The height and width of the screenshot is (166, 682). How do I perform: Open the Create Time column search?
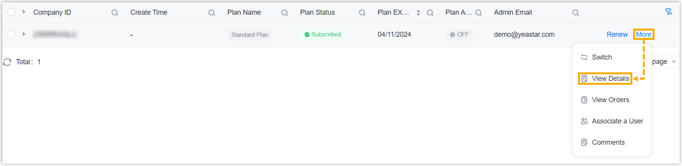pyautogui.click(x=212, y=13)
